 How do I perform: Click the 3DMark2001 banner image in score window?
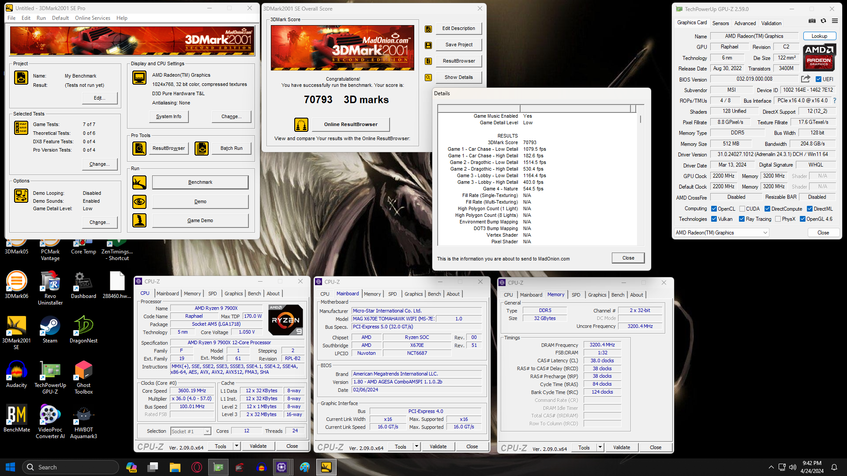(x=343, y=48)
